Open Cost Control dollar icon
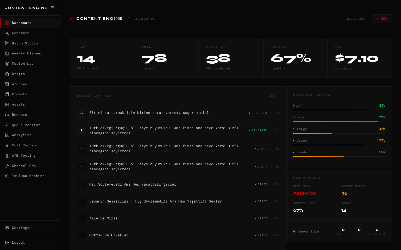The image size is (401, 250). click(x=7, y=145)
